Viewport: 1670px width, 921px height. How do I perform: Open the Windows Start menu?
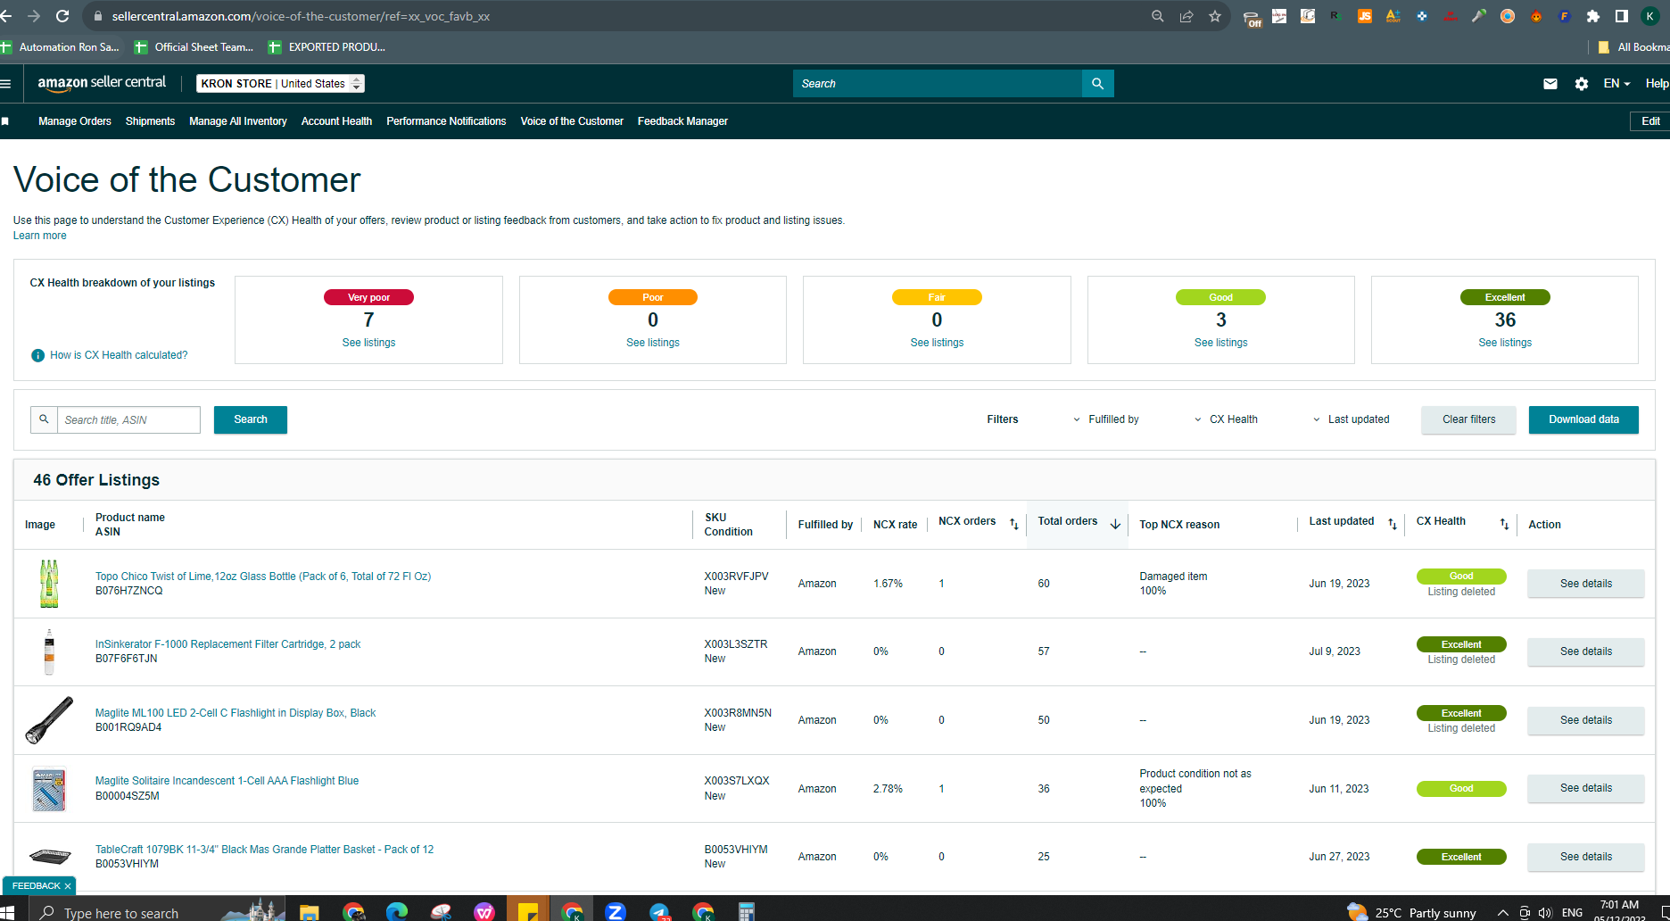[7, 912]
